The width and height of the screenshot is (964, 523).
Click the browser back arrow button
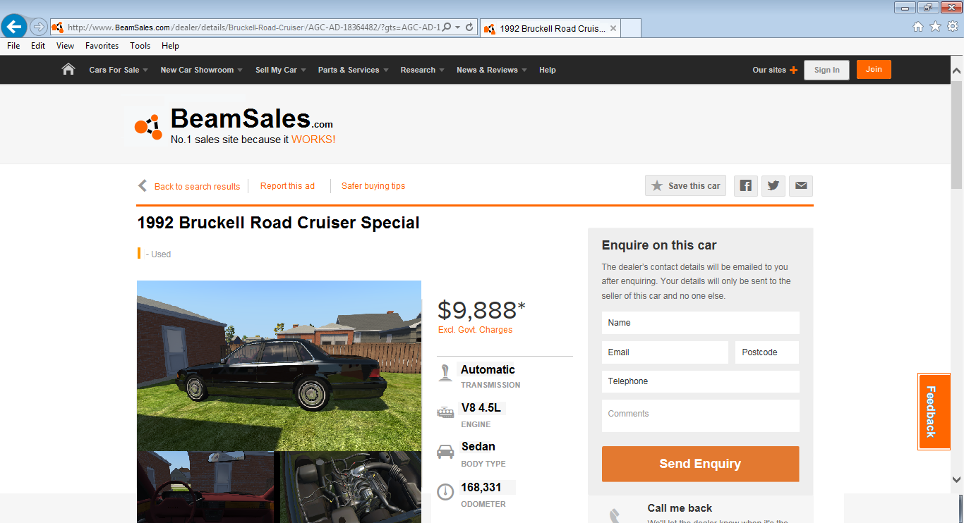[x=14, y=27]
